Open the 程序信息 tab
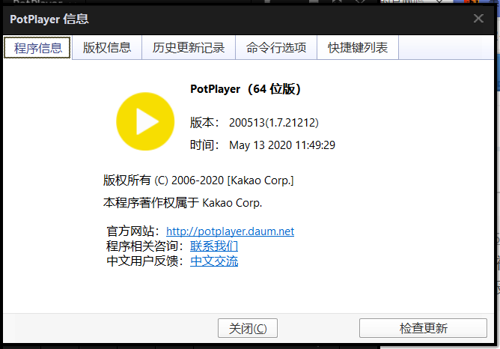 [37, 48]
